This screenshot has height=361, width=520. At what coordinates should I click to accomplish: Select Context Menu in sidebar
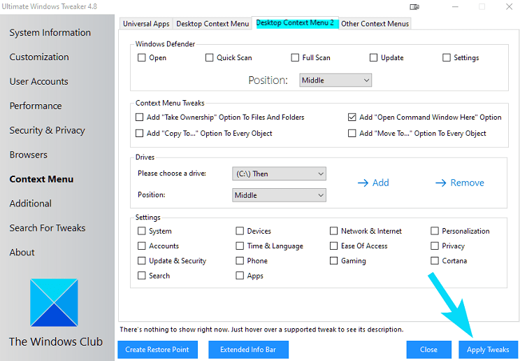pos(41,179)
